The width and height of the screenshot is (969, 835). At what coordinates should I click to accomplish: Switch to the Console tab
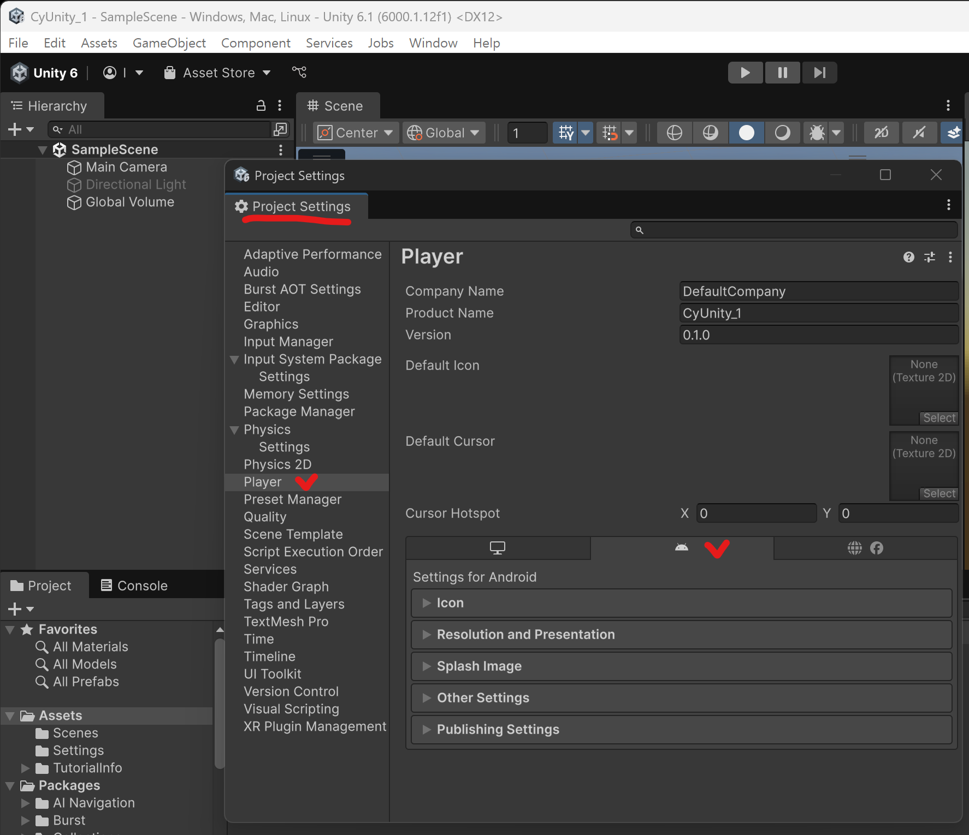click(134, 586)
